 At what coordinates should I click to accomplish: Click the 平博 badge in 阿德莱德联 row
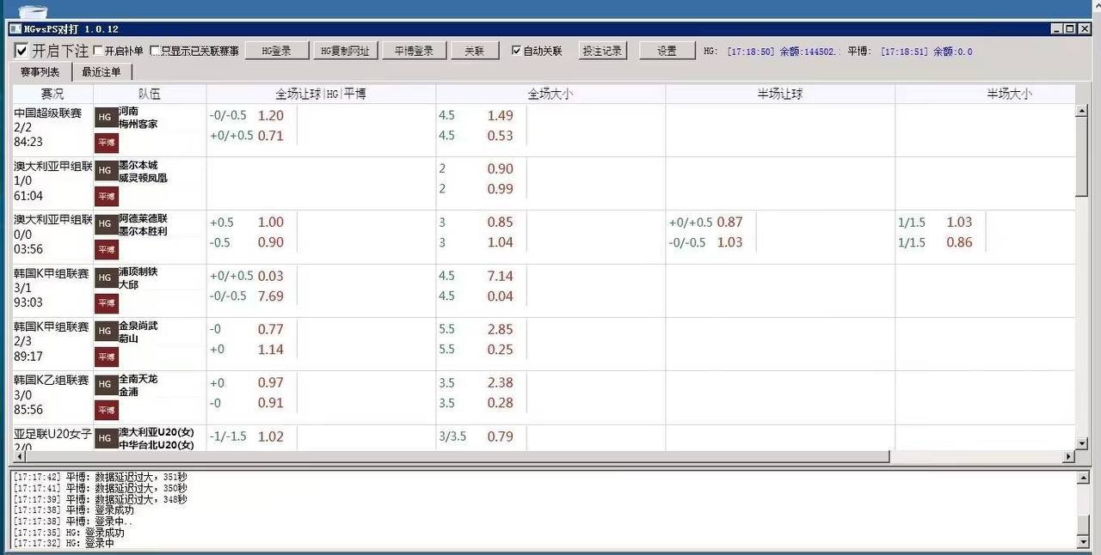click(106, 249)
